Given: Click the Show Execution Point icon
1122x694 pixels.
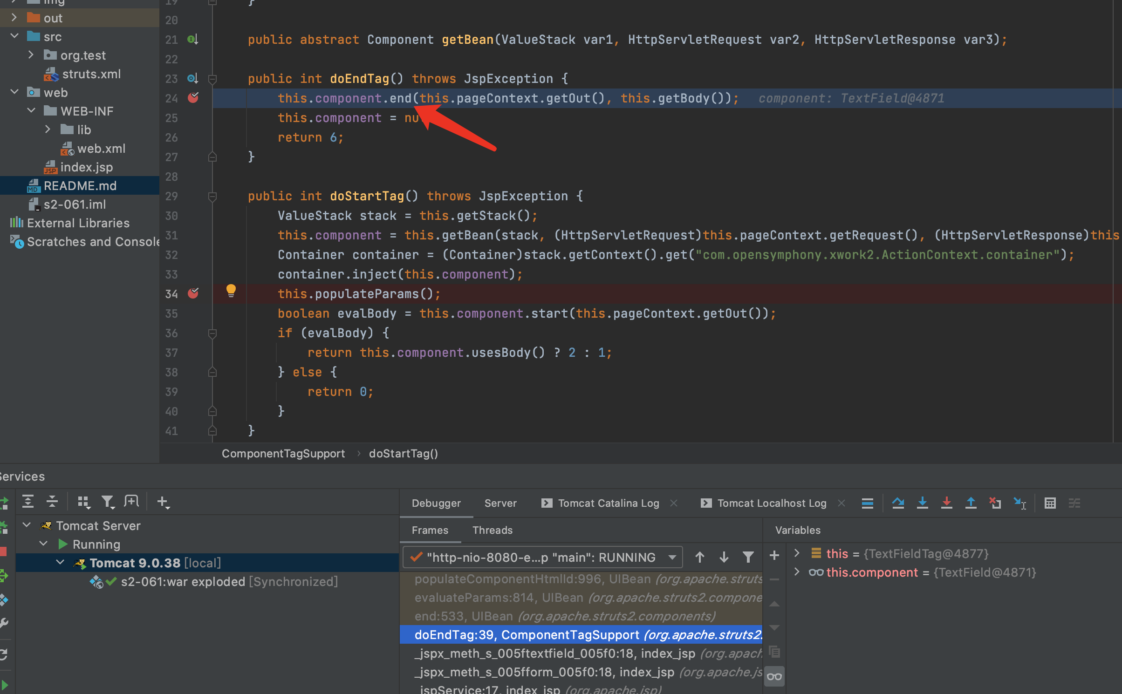Looking at the screenshot, I should click(x=867, y=503).
